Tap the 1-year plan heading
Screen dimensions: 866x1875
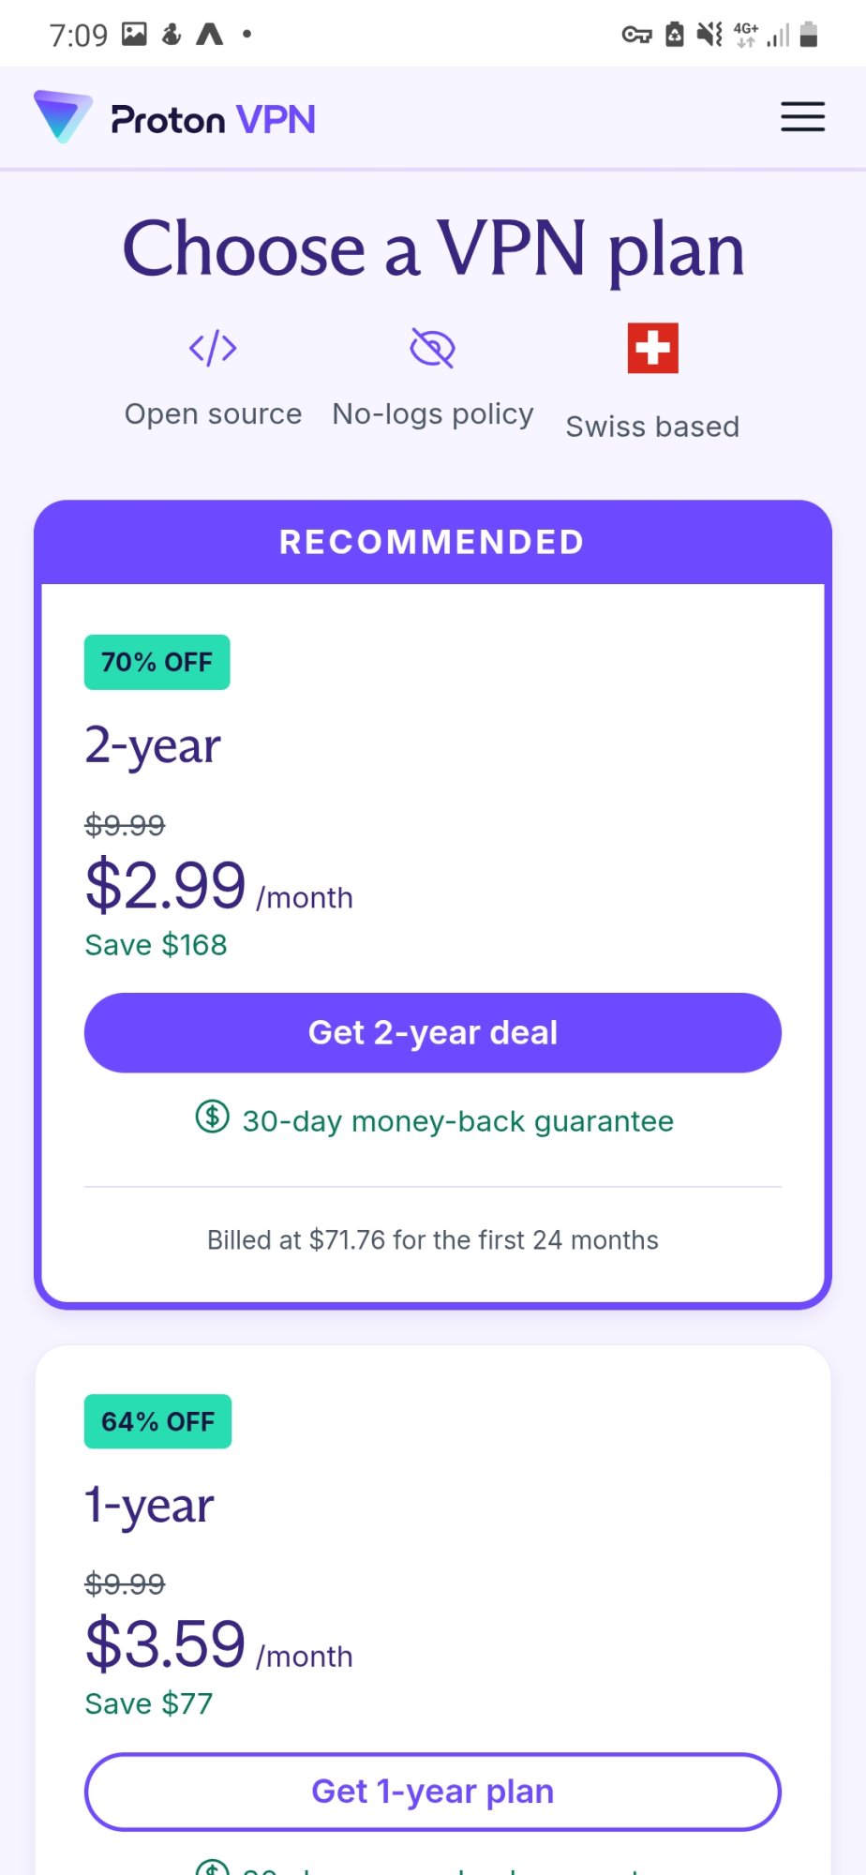coord(150,1505)
